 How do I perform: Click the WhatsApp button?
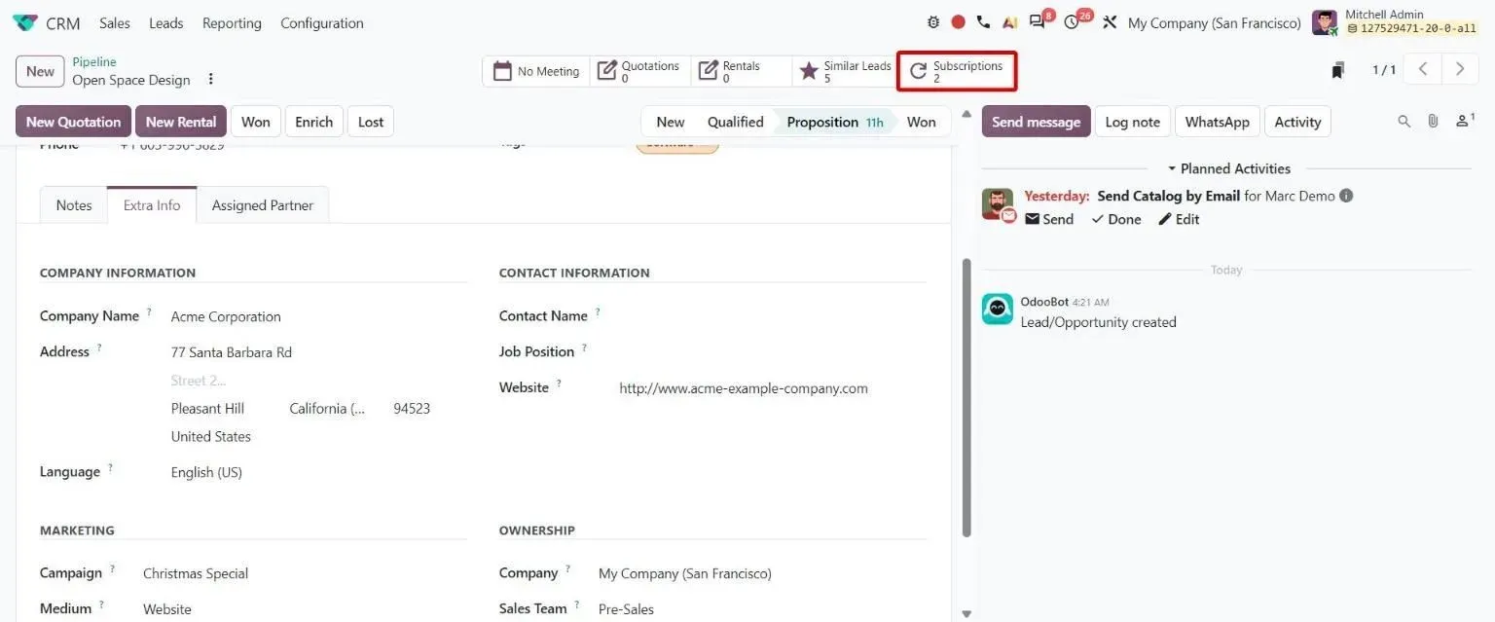(1218, 122)
